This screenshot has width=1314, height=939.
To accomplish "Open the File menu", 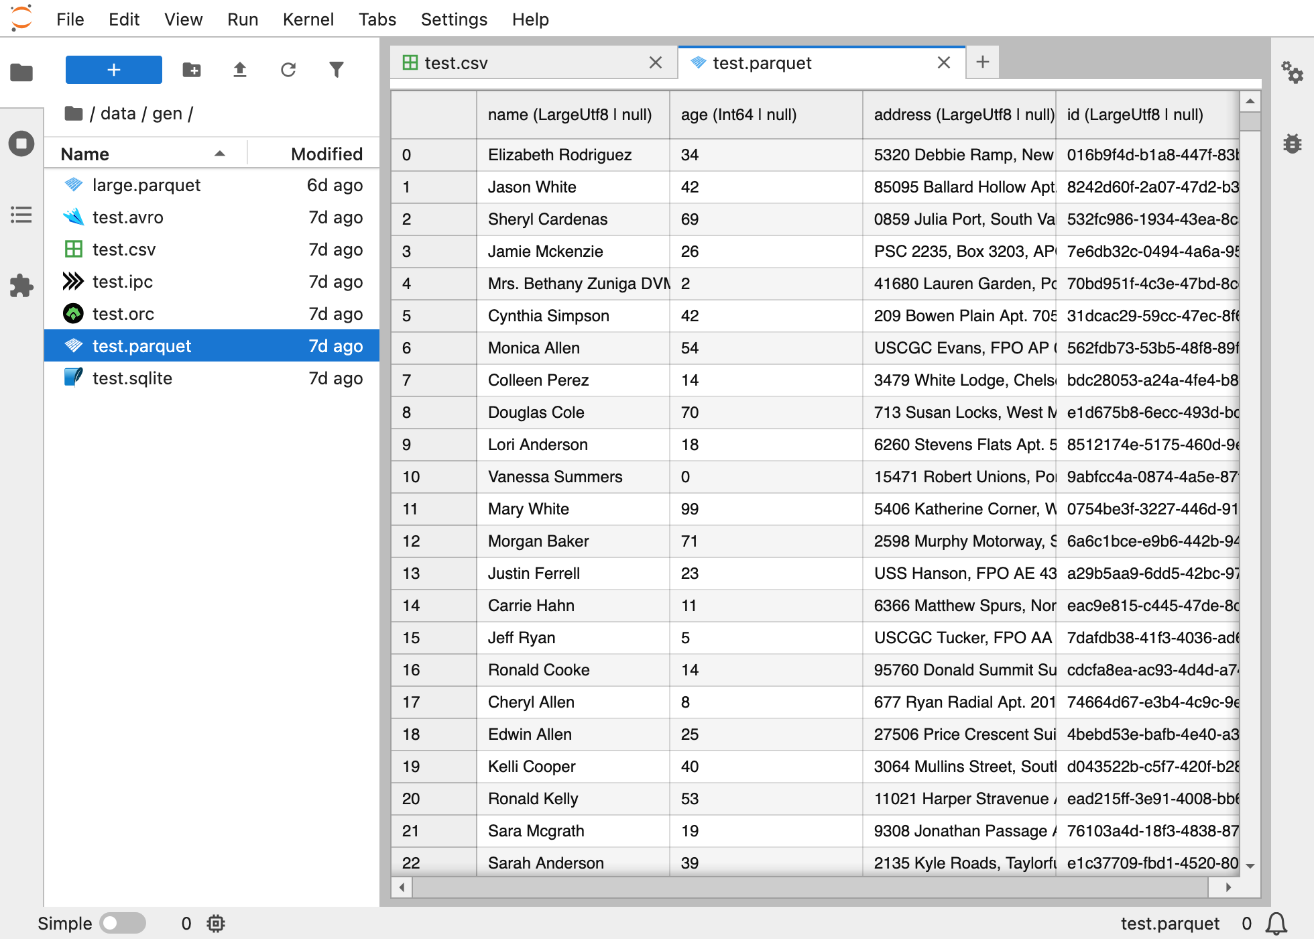I will 70,19.
